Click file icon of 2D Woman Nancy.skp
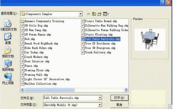This screenshot has width=179, height=109. point(22,35)
